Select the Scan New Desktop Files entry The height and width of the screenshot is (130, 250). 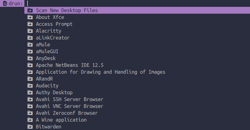tap(137, 10)
